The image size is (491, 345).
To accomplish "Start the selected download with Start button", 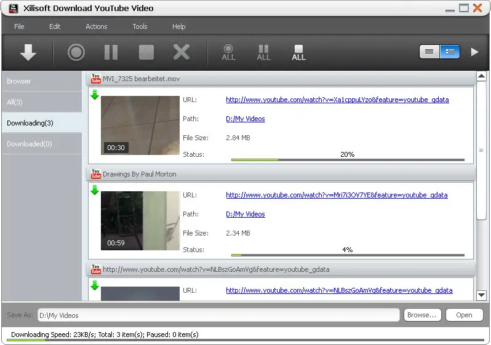I will tap(76, 52).
